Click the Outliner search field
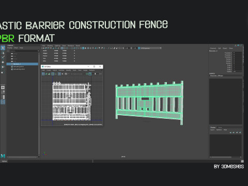This screenshot has height=186, width=248. 23,51
